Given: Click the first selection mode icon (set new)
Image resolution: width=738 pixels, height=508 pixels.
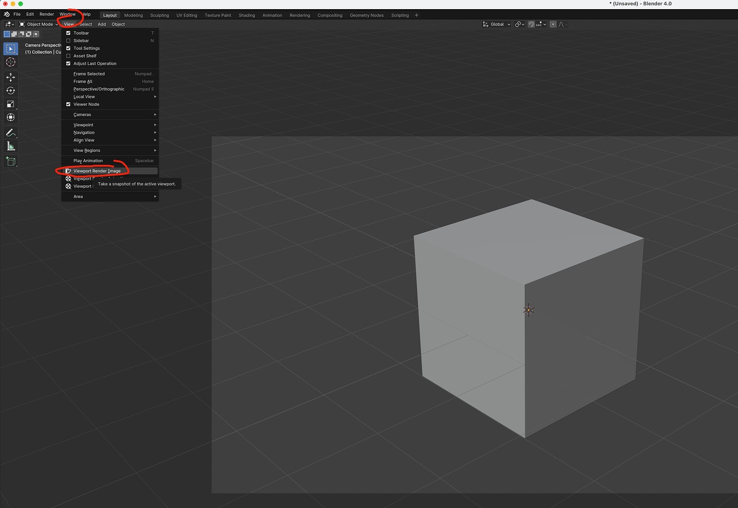Looking at the screenshot, I should click(x=7, y=34).
